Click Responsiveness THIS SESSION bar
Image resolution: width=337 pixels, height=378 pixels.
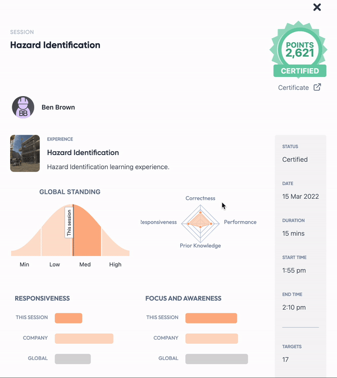pyautogui.click(x=69, y=318)
